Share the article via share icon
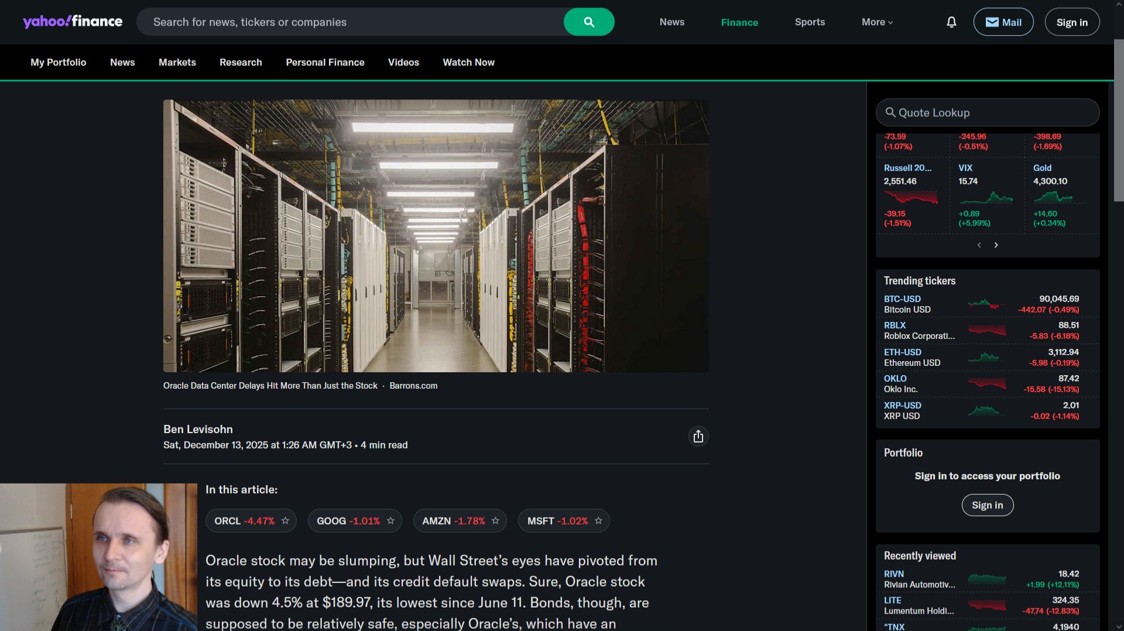The height and width of the screenshot is (631, 1124). pyautogui.click(x=698, y=437)
